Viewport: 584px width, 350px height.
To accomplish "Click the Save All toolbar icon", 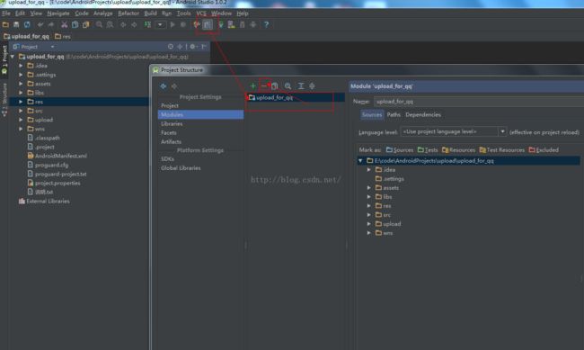I will pyautogui.click(x=16, y=24).
